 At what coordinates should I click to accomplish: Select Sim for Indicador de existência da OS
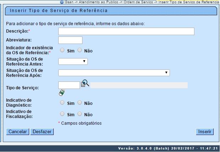(62, 50)
